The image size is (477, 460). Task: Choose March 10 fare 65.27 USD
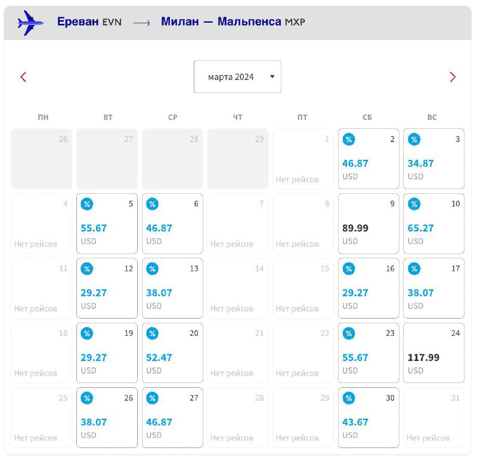pyautogui.click(x=434, y=224)
